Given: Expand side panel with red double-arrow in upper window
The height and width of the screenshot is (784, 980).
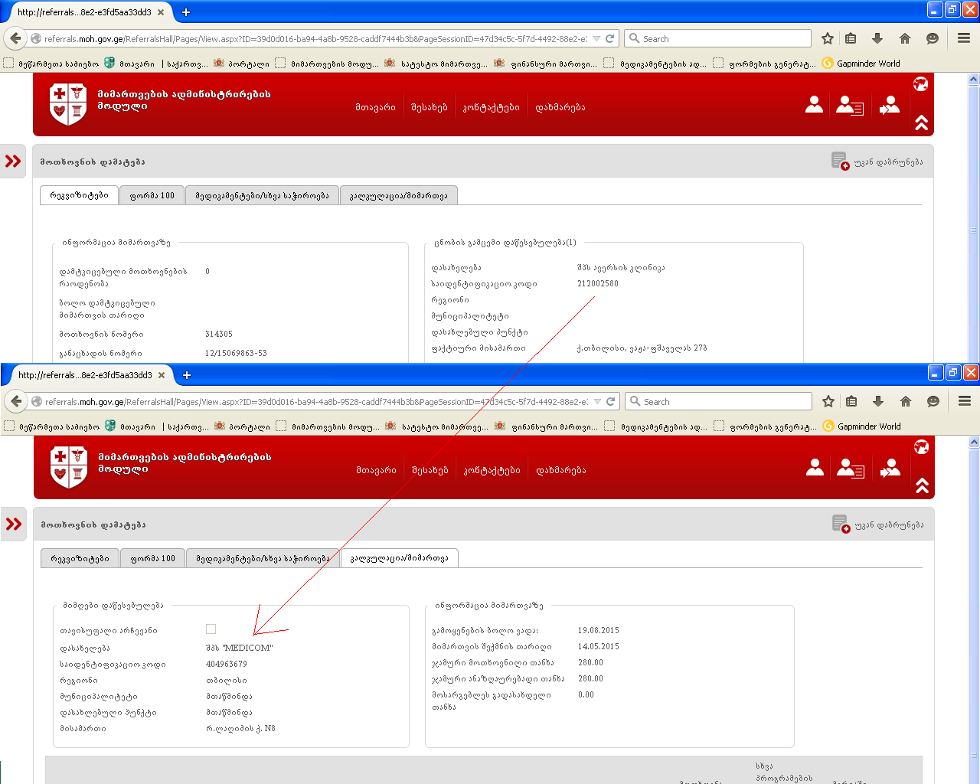Looking at the screenshot, I should [13, 162].
